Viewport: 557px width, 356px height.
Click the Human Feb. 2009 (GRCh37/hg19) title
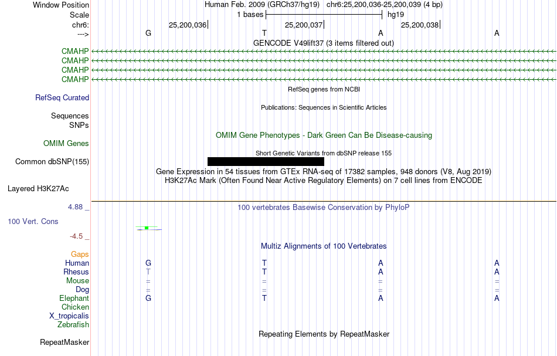[x=262, y=5]
